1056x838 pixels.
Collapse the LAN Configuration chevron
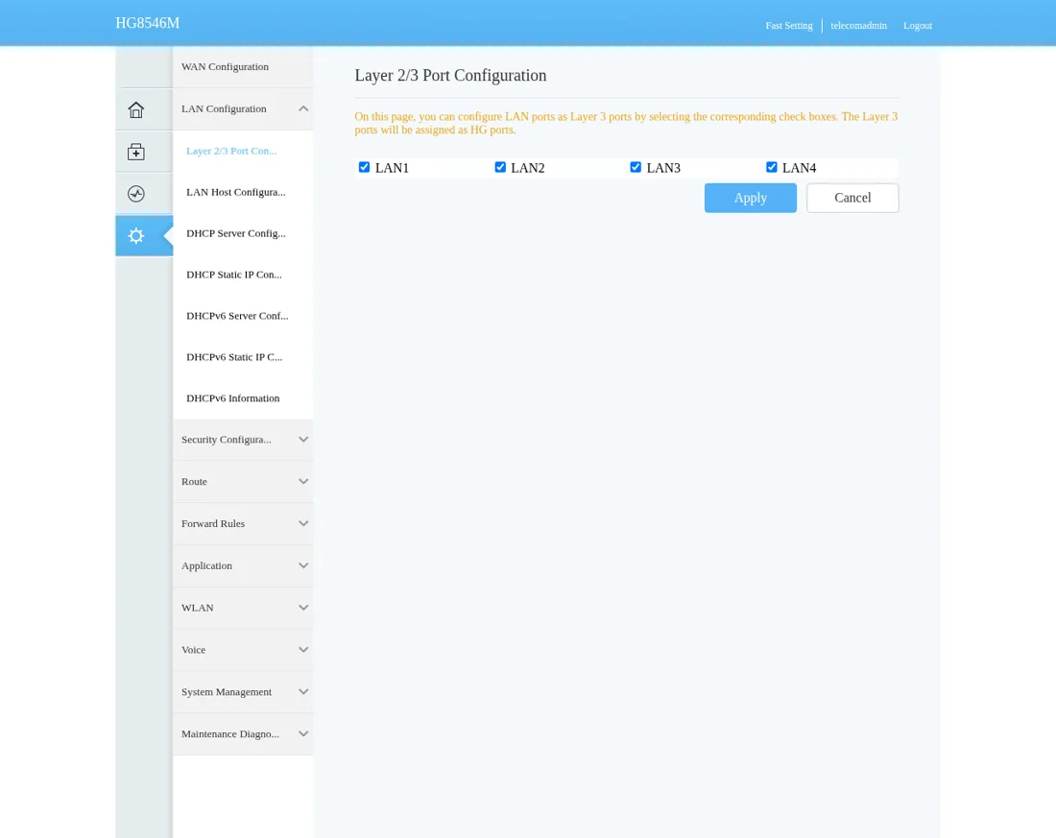click(x=303, y=108)
